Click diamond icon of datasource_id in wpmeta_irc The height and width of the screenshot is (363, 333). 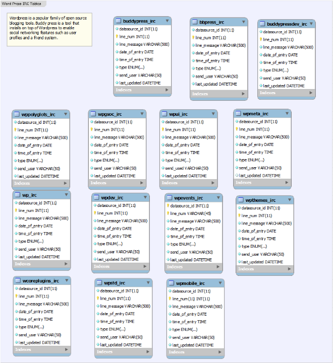click(237, 121)
